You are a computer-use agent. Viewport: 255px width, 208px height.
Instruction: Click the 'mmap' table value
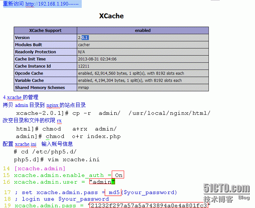coord(83,88)
